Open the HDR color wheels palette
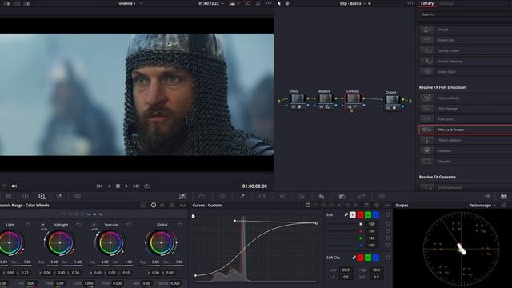 tap(42, 196)
